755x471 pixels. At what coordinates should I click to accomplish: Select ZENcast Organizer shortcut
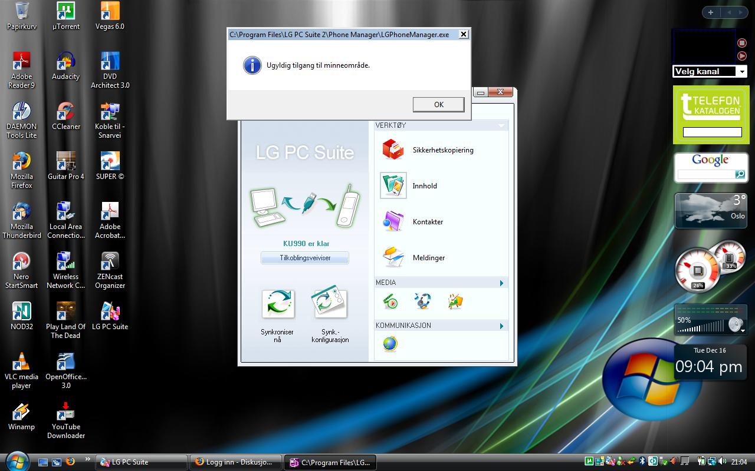click(110, 270)
